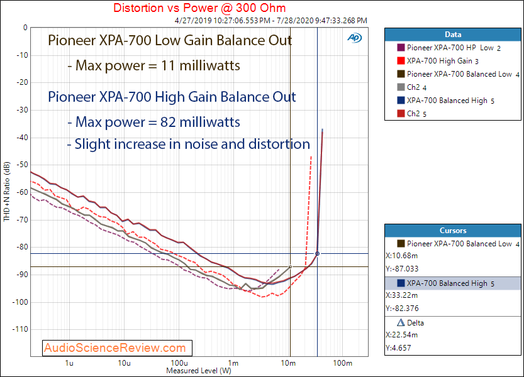Click the Delta triangle icon in Cursors
524x377 pixels.
click(x=401, y=322)
